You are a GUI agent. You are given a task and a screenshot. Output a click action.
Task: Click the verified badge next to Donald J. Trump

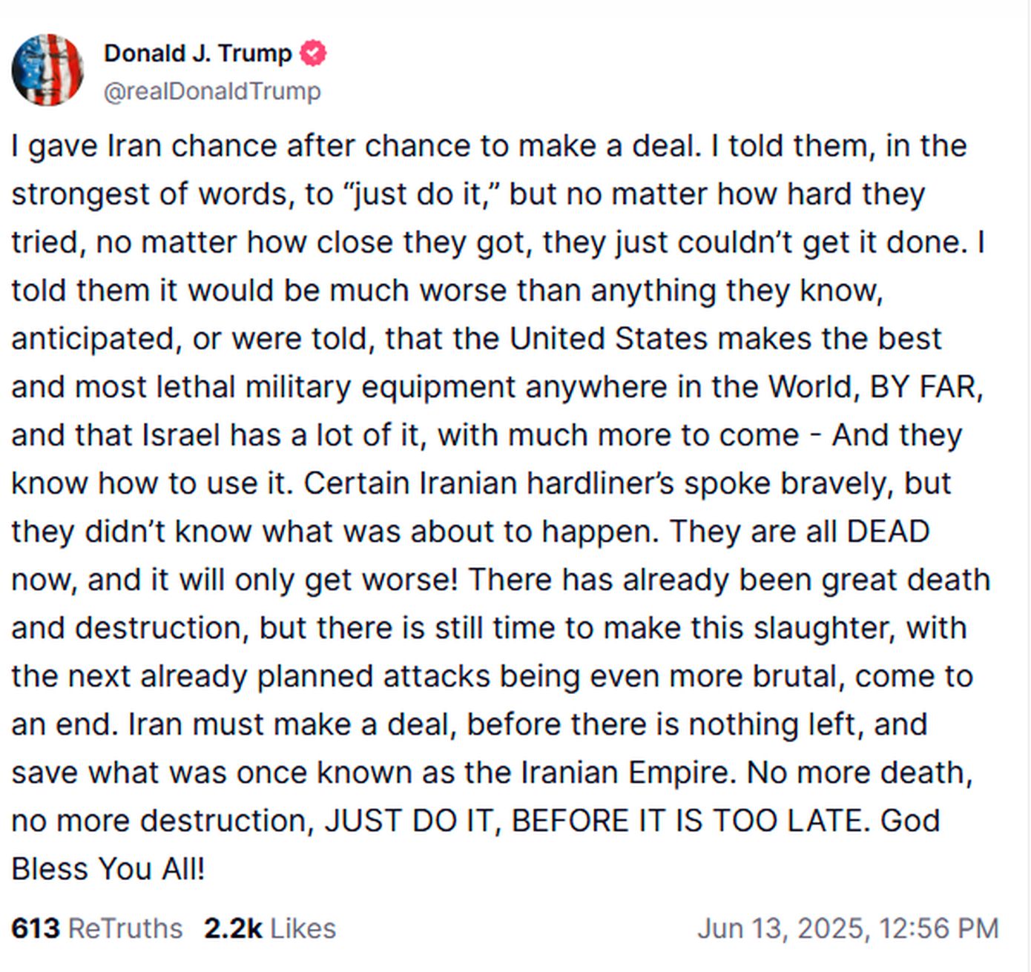coord(313,53)
